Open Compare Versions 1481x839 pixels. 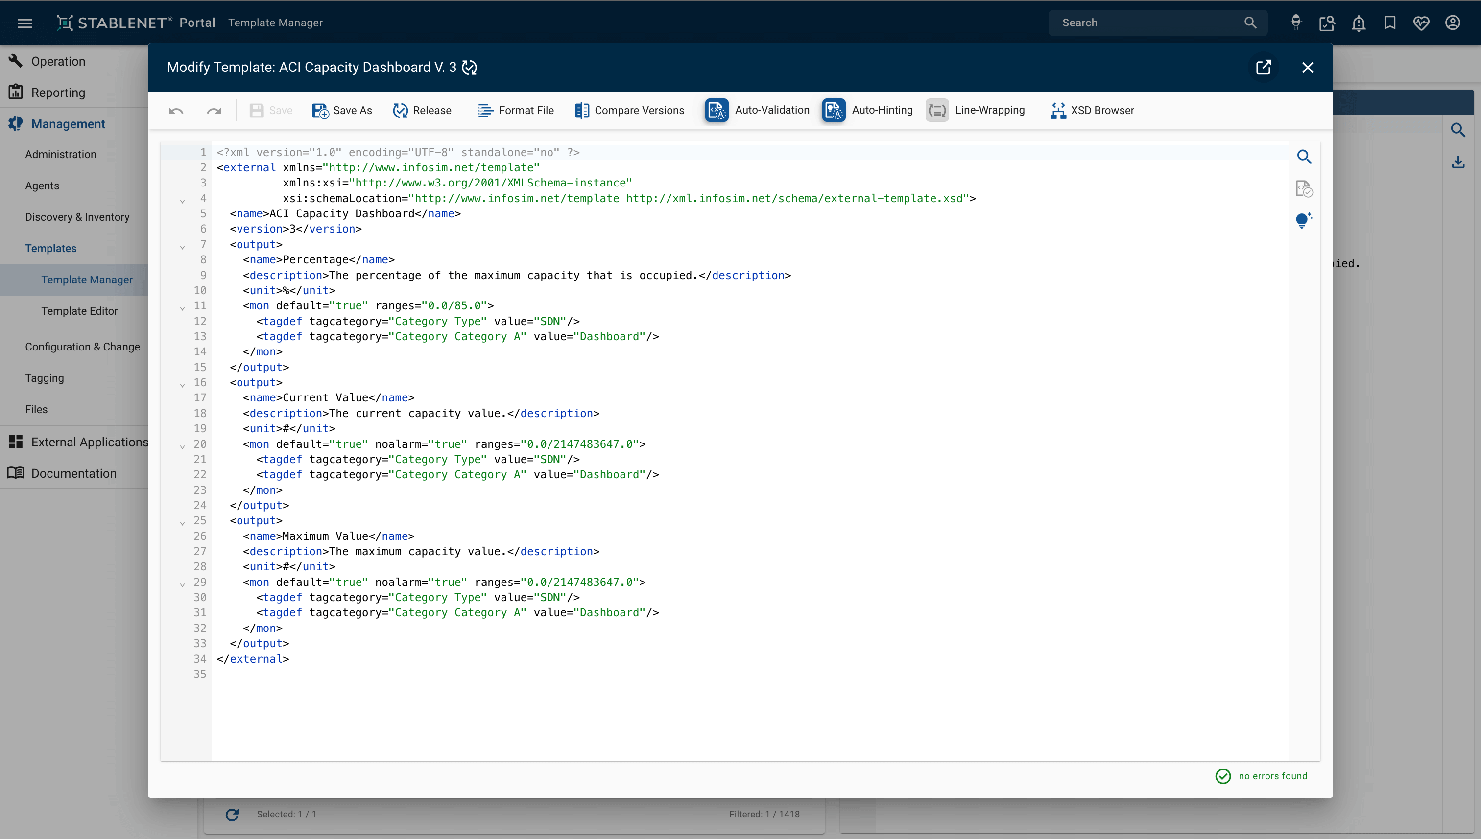629,111
